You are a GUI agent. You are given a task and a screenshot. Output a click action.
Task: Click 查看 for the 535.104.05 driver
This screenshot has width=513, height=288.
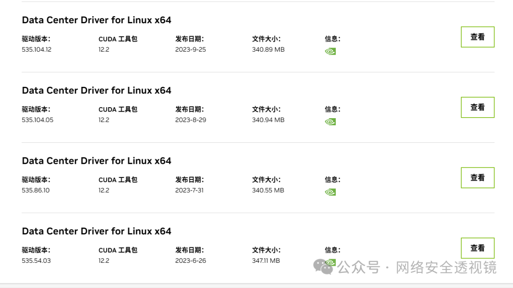tap(477, 107)
